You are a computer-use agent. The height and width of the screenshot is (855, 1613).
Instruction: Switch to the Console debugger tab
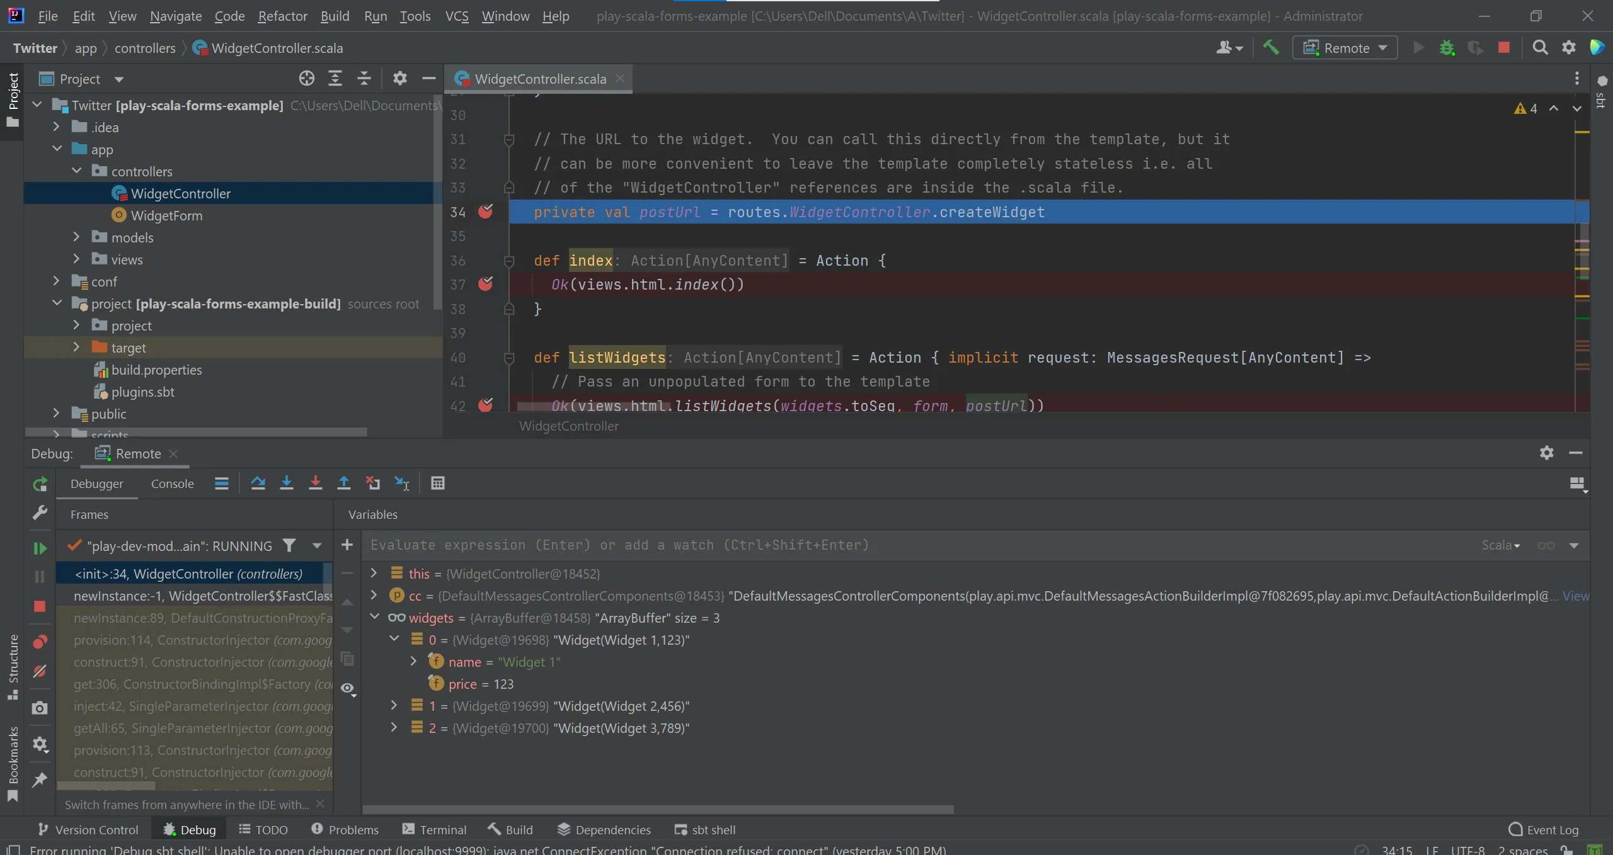click(172, 484)
